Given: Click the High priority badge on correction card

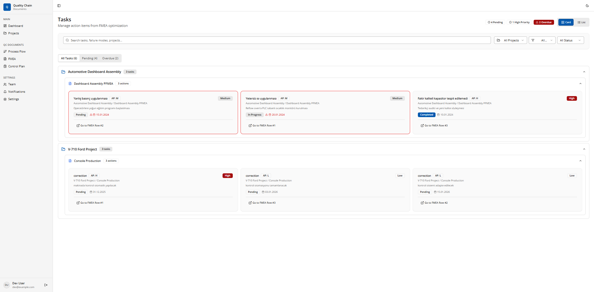Looking at the screenshot, I should click(x=228, y=176).
